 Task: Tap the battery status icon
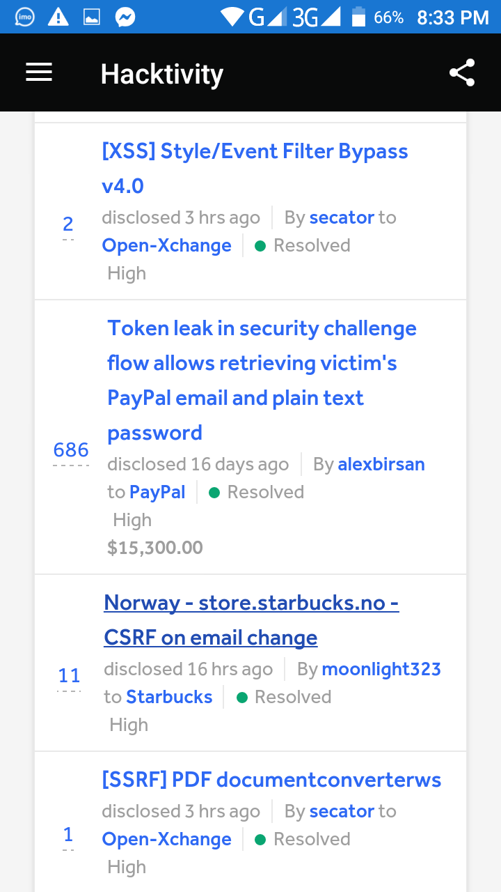pos(358,17)
